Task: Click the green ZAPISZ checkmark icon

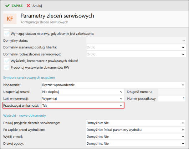Action: pyautogui.click(x=7, y=6)
